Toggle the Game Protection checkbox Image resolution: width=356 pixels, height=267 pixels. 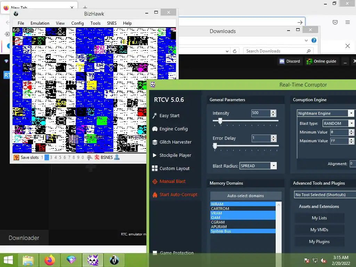click(x=155, y=253)
